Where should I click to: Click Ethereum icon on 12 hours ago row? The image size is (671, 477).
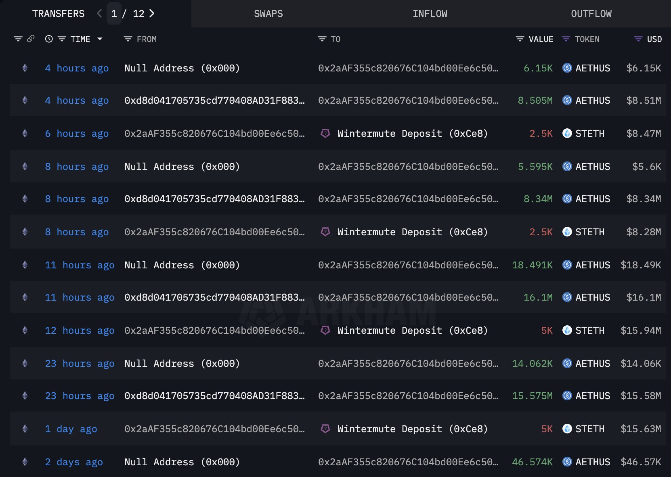click(25, 331)
